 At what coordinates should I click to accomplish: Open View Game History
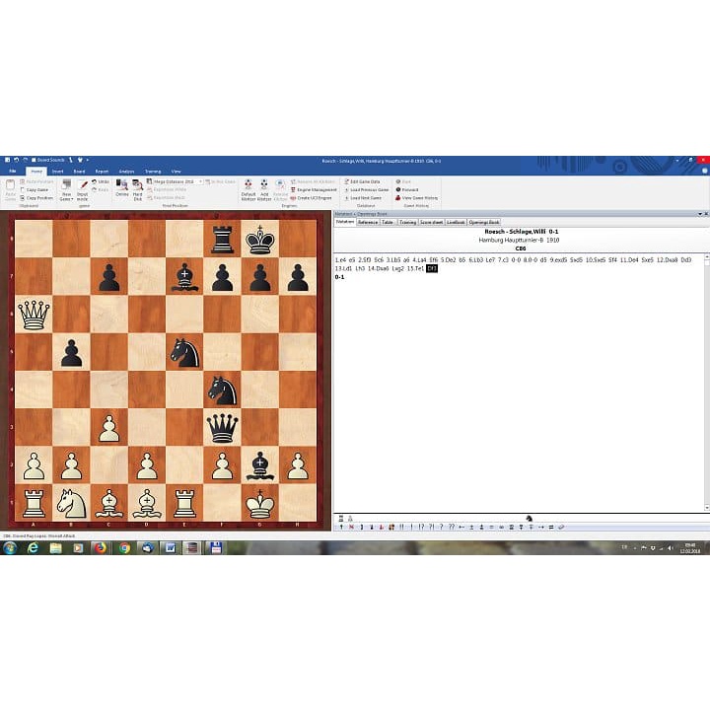[416, 198]
